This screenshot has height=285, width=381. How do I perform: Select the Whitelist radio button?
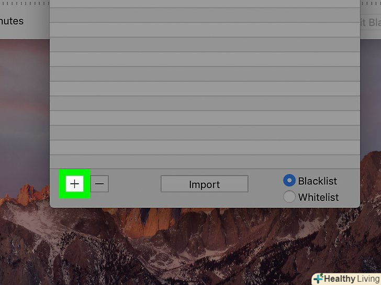(x=289, y=196)
